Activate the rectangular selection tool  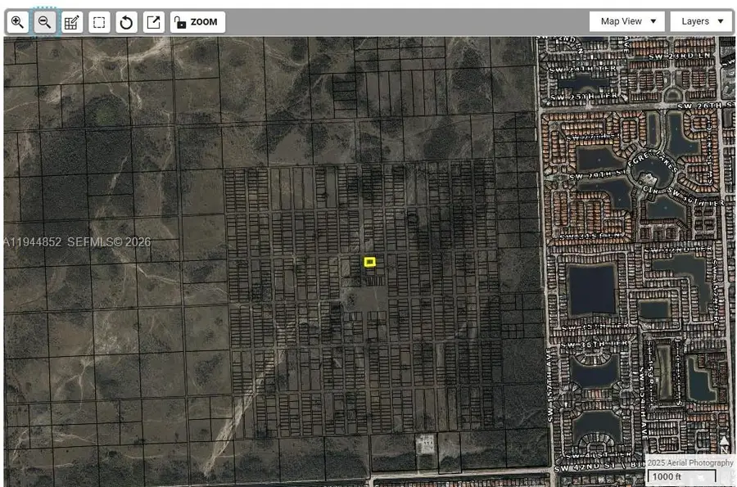(x=98, y=21)
